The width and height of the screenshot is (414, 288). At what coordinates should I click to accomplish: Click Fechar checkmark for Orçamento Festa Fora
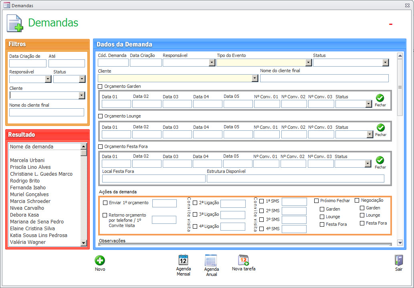coord(380,160)
